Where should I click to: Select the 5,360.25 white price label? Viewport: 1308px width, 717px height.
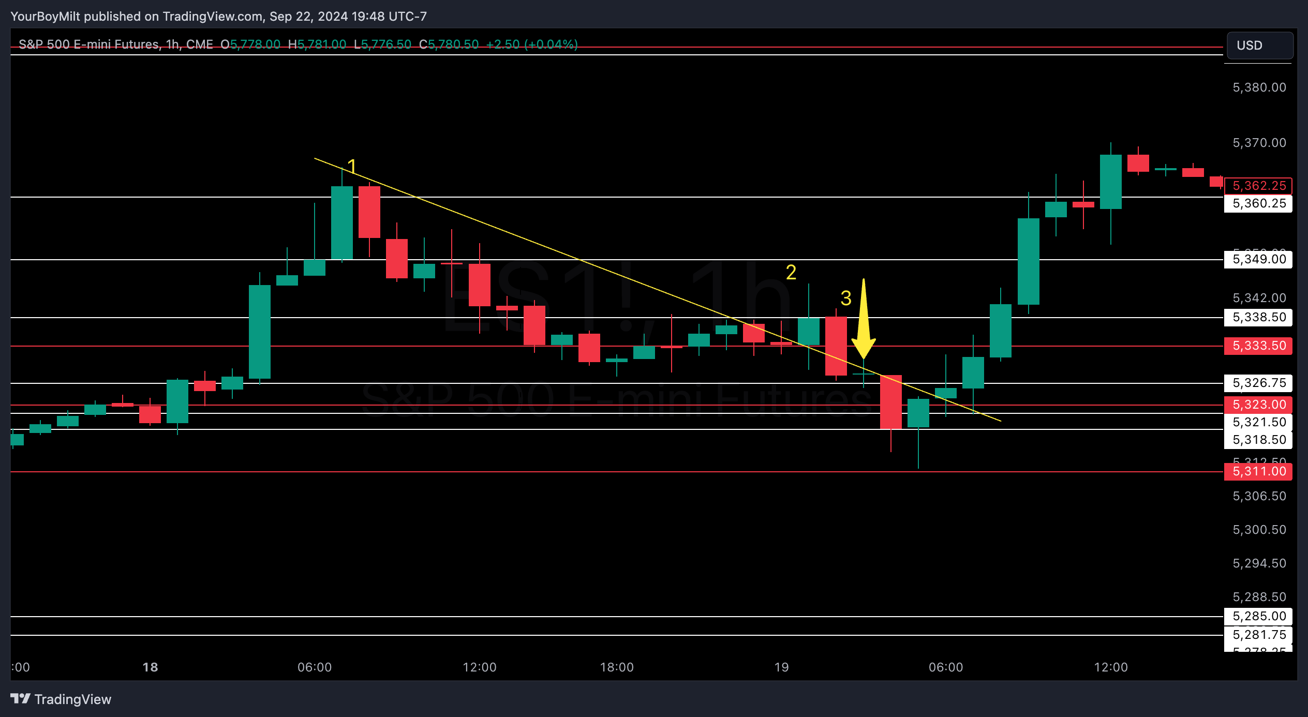point(1258,203)
